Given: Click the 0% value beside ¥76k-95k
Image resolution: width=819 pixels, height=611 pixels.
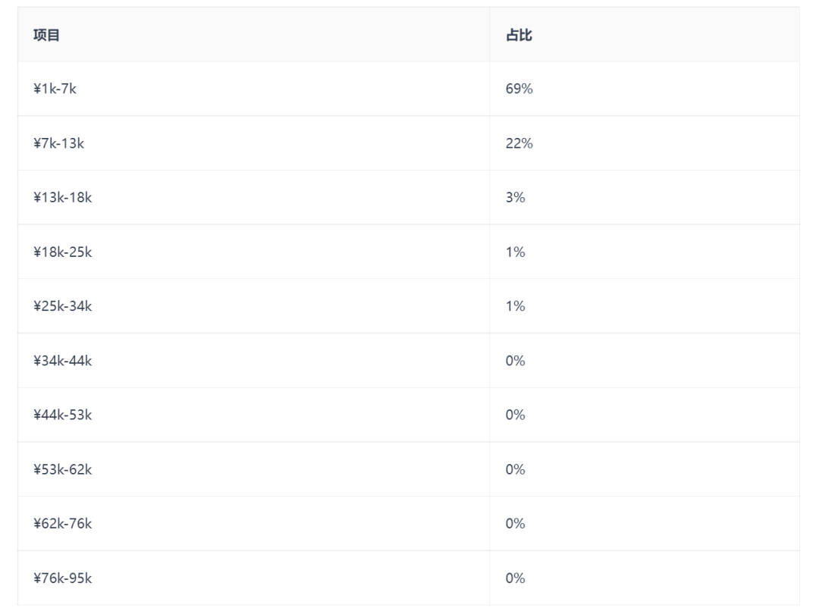Looking at the screenshot, I should pos(516,578).
